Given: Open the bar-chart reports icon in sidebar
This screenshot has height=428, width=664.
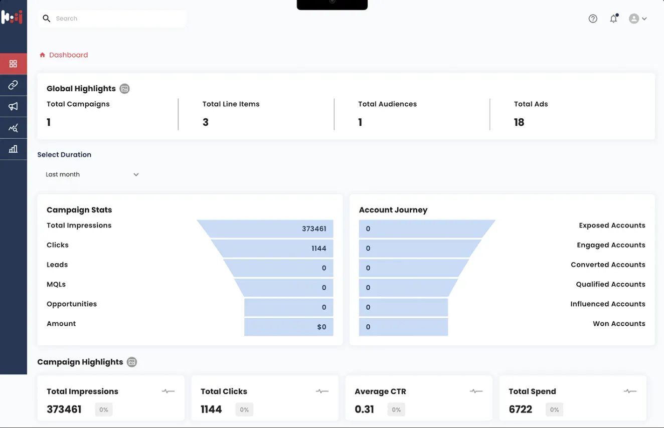Looking at the screenshot, I should click(x=14, y=149).
